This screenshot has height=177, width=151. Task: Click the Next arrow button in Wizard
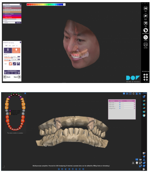[x=17, y=77]
